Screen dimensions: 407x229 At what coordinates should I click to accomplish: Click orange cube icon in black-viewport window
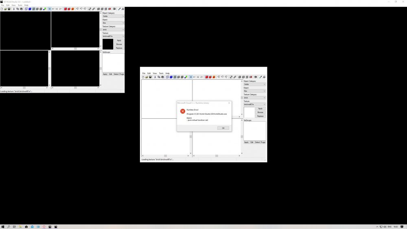73,9
